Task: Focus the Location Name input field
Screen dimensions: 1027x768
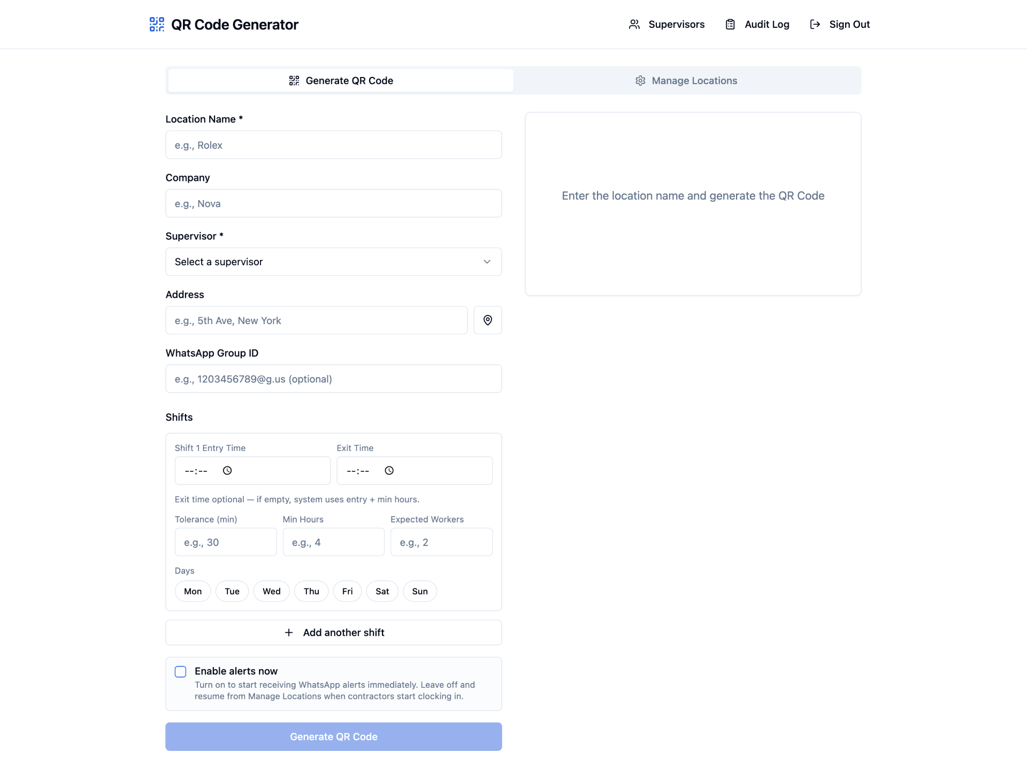Action: pyautogui.click(x=334, y=145)
